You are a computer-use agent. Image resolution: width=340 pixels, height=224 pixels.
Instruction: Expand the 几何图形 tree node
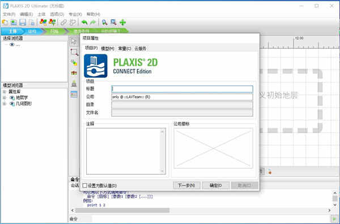coord(5,104)
